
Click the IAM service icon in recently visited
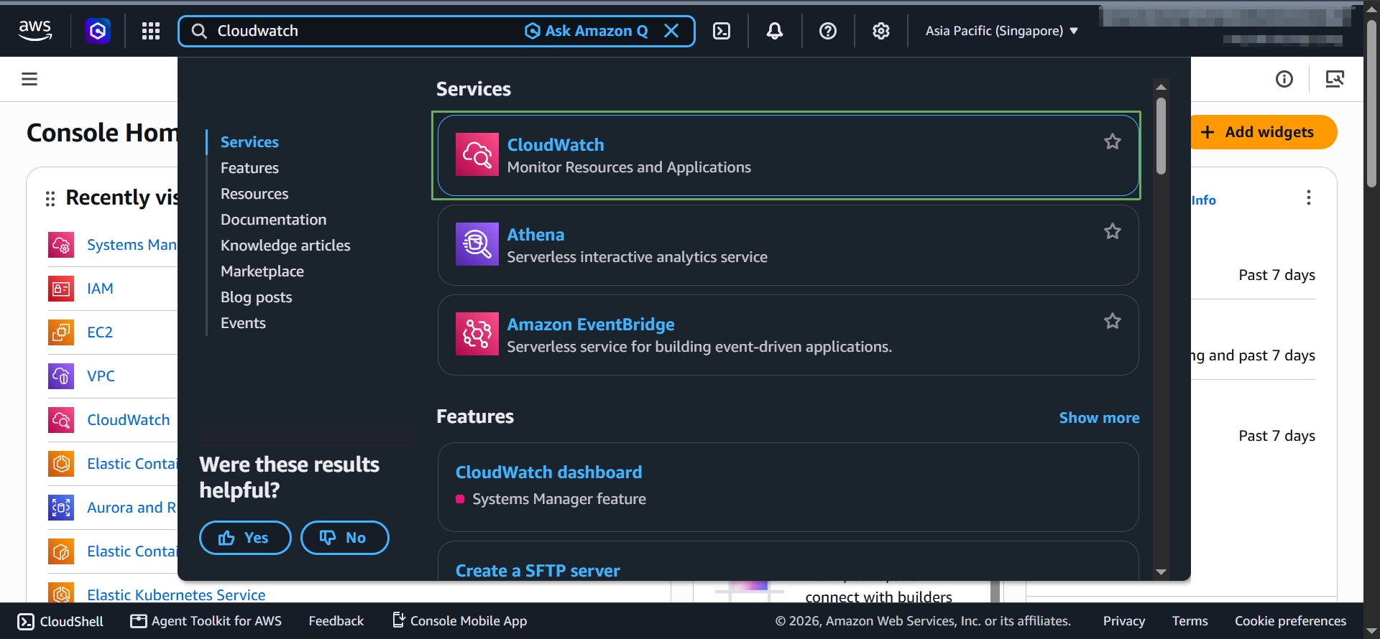[61, 289]
